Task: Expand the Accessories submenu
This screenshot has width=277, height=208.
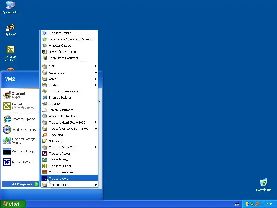Action: (69, 73)
